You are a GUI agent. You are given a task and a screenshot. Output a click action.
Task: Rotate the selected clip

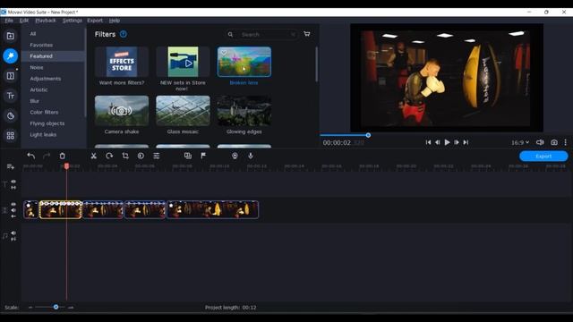tap(109, 156)
